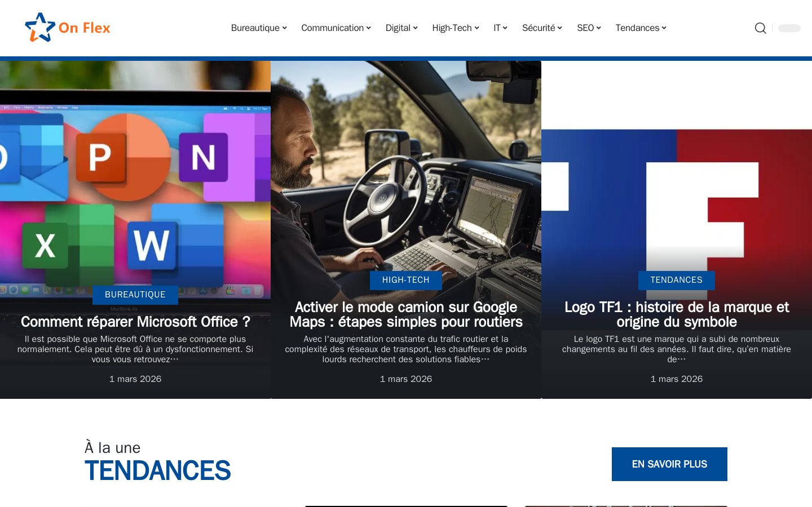Expand the Communication menu chevron
Viewport: 812px width, 507px height.
click(369, 28)
